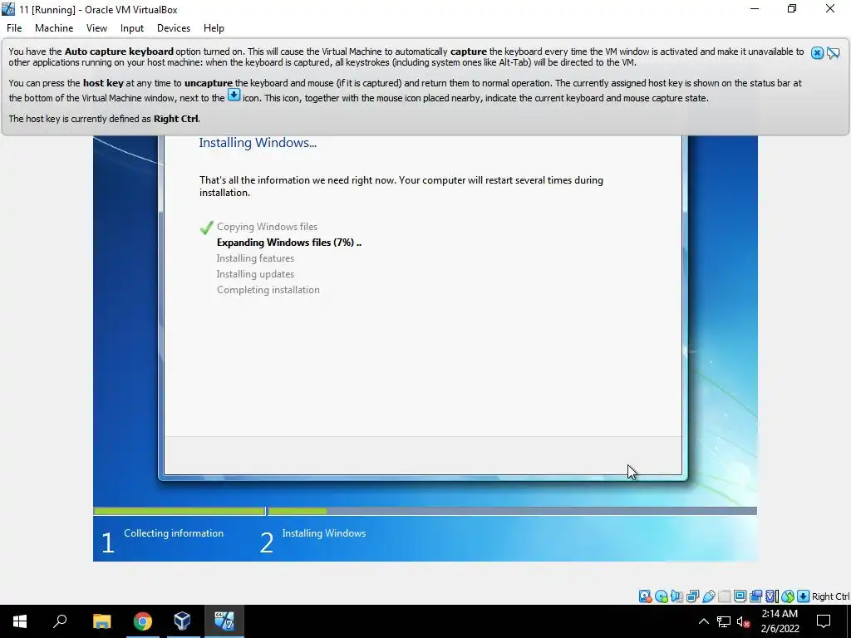Click the recording status icon
The height and width of the screenshot is (638, 851).
pyautogui.click(x=755, y=596)
